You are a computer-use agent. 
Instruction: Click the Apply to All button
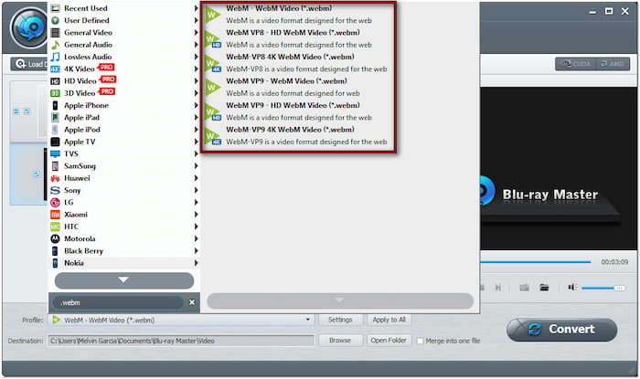coord(389,320)
